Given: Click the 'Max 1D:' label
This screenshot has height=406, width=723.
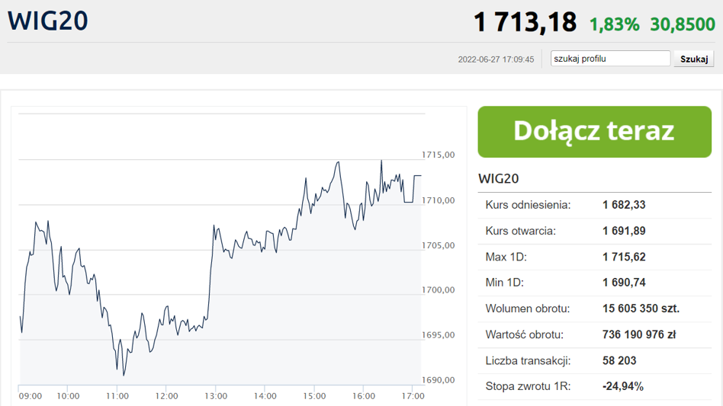Looking at the screenshot, I should click(x=506, y=257).
